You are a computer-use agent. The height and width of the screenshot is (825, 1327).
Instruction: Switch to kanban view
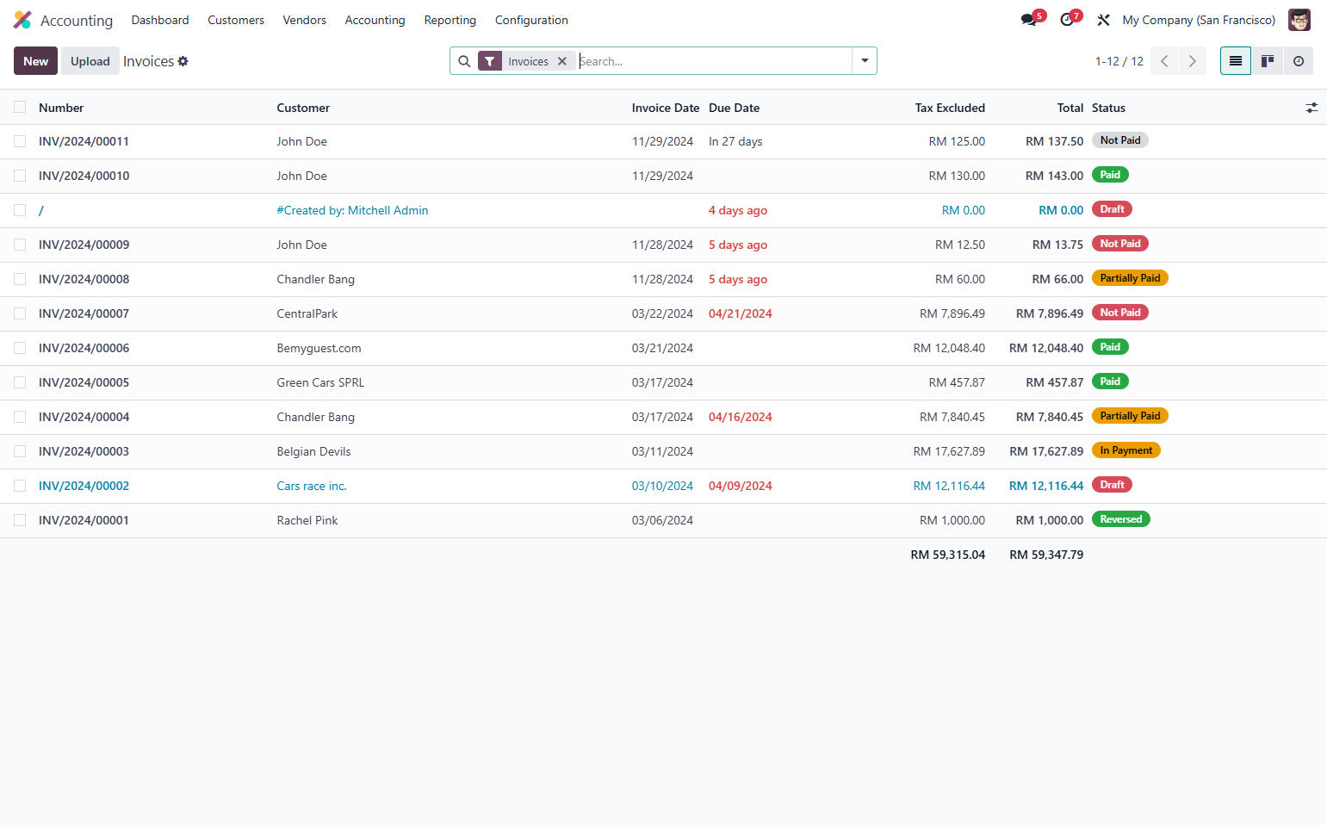[x=1267, y=61]
